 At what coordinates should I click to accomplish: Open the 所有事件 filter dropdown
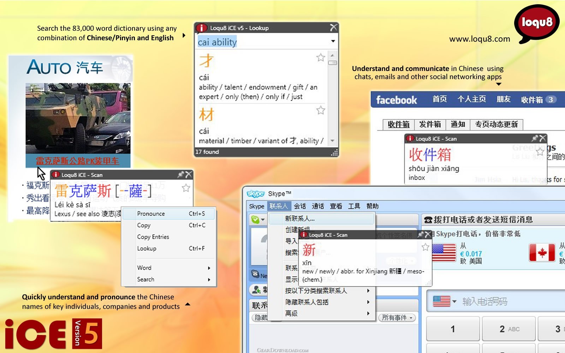coord(397,318)
